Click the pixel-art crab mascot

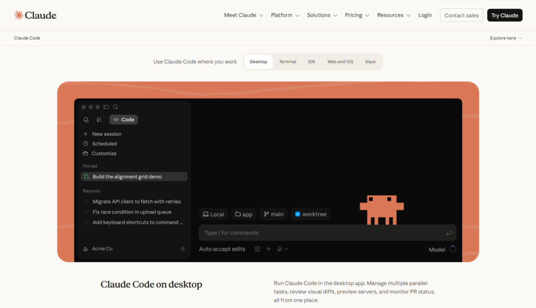click(382, 210)
